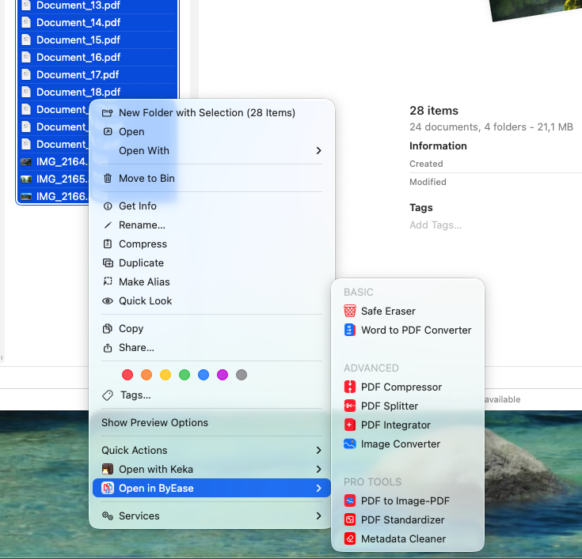
Task: Click the copy icon beside Copy
Action: click(x=108, y=328)
